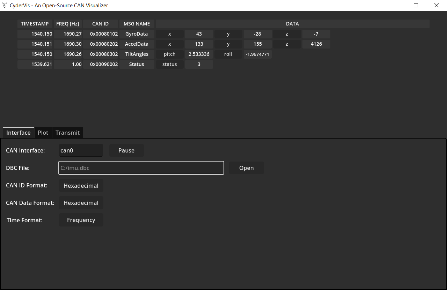Open the Transmit tab
The image size is (447, 290).
coord(67,133)
